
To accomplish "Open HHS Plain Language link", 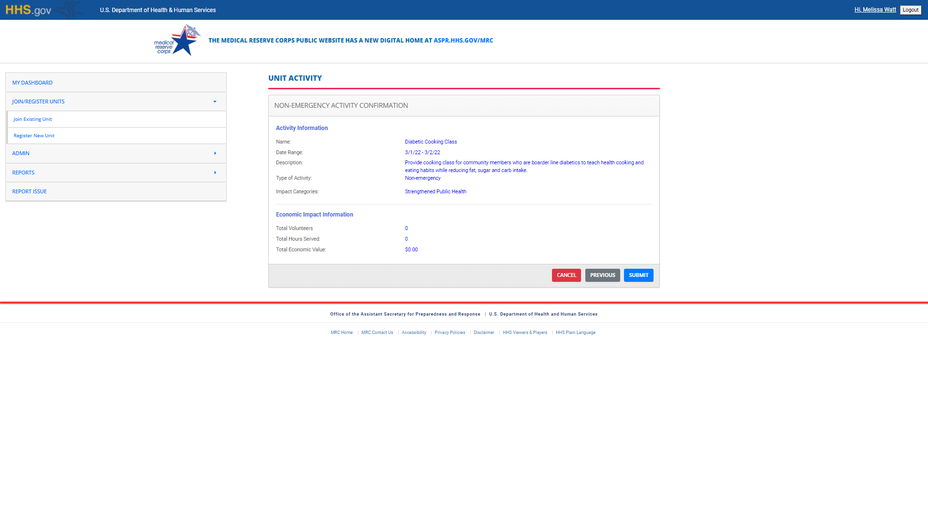I will click(575, 333).
